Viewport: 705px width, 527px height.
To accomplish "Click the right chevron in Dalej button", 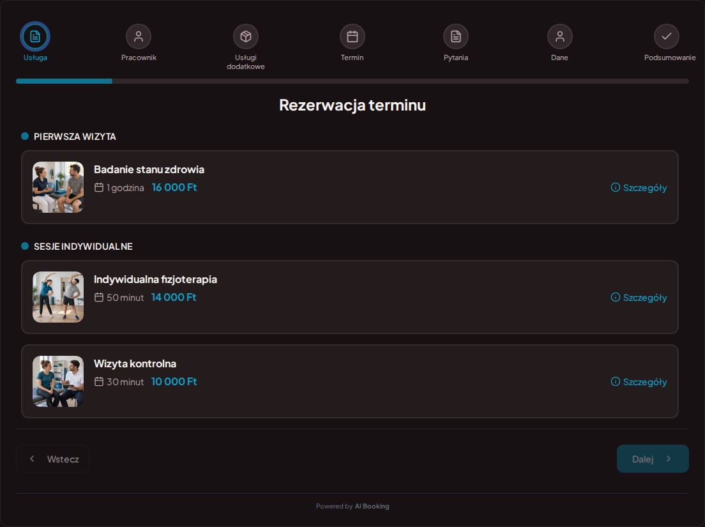I will pos(669,459).
